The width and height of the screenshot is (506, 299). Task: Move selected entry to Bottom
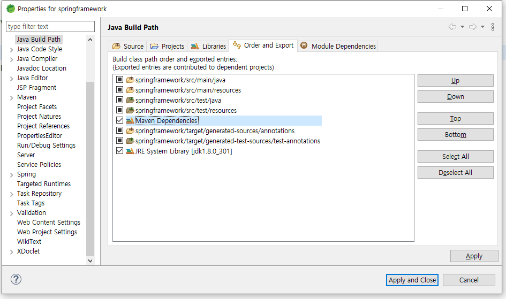[x=455, y=135]
